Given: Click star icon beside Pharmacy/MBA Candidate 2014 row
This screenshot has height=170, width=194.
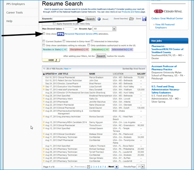Looking at the screenshot, I should (44, 122).
